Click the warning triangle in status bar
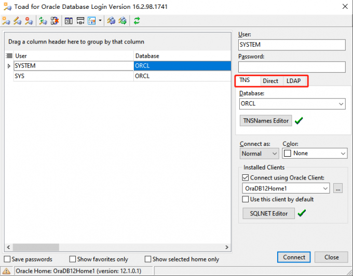 [6, 271]
